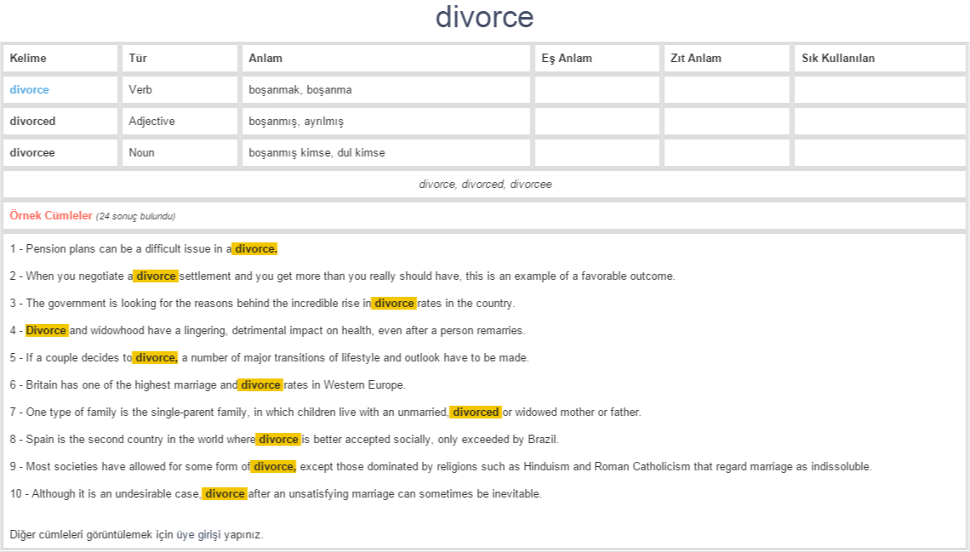Select the Anlam column header
The image size is (970, 552).
click(x=265, y=59)
